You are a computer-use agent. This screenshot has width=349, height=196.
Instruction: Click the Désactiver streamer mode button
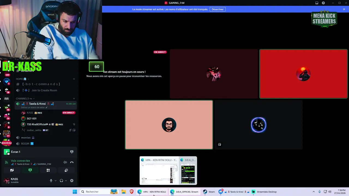(x=218, y=9)
